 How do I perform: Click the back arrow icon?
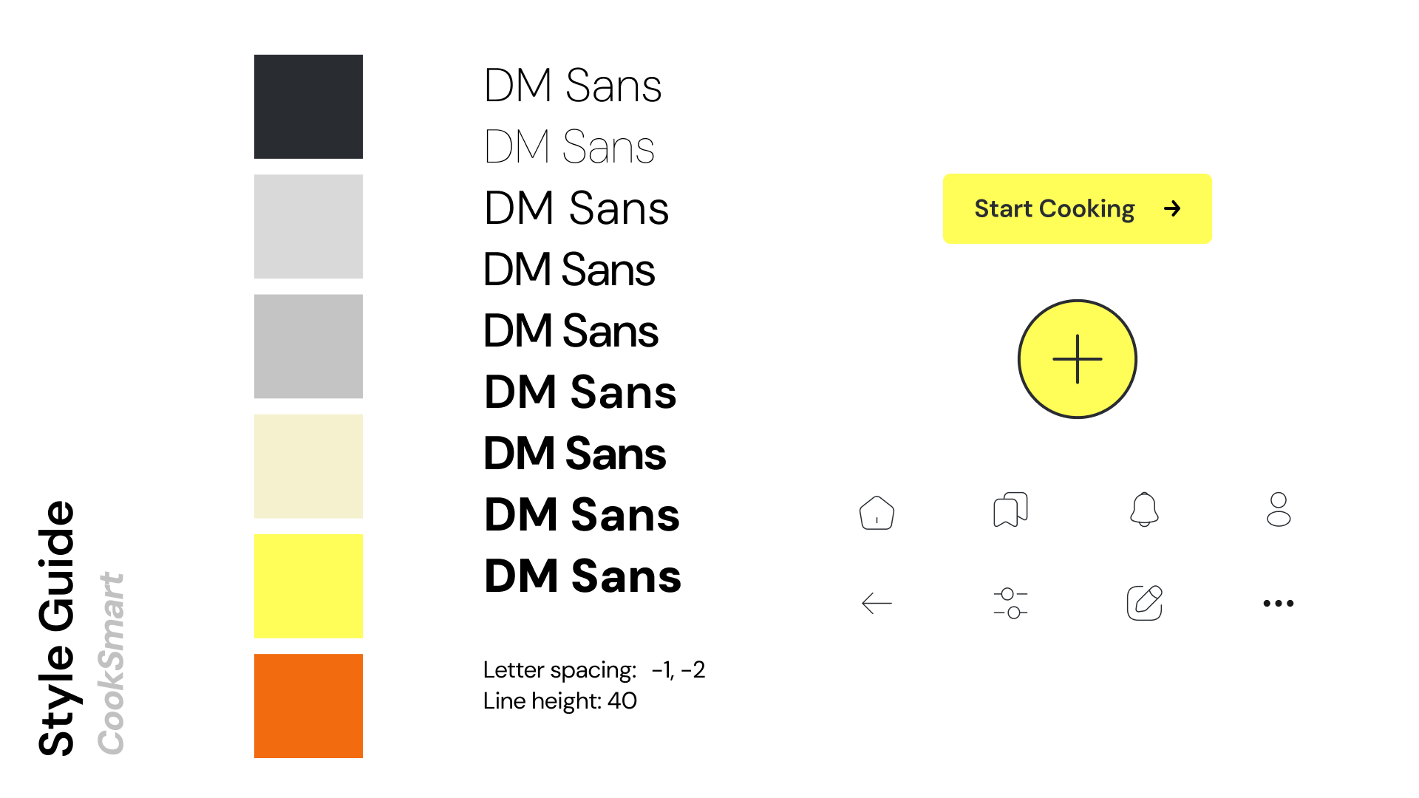[x=877, y=604]
